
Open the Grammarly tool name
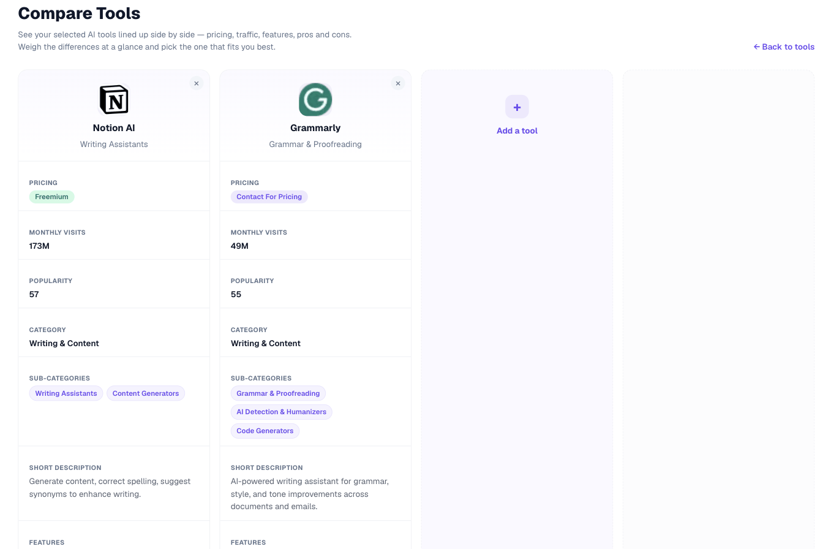point(315,128)
